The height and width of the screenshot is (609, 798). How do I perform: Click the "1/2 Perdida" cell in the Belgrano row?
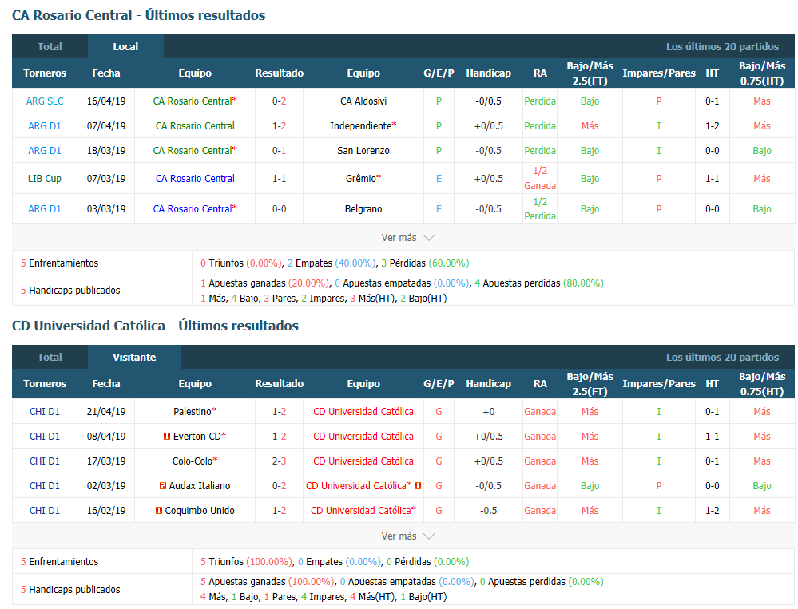pos(540,209)
